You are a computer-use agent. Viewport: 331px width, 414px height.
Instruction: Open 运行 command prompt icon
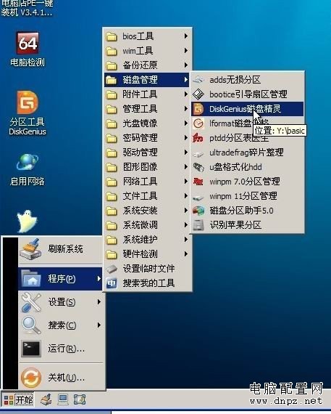click(31, 349)
